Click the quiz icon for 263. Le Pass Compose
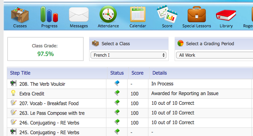 14,112
